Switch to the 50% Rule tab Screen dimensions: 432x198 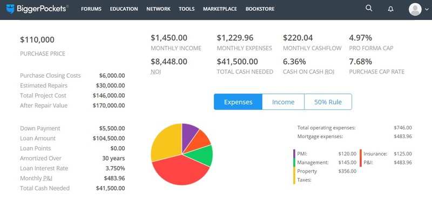[x=328, y=102]
